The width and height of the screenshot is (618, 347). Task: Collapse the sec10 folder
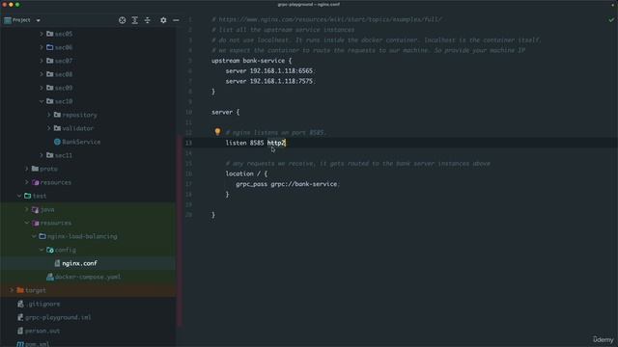coord(42,101)
